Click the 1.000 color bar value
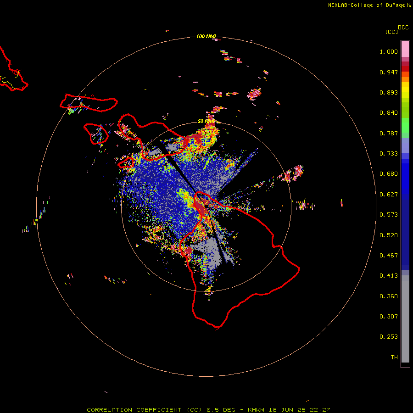This screenshot has height=413, width=413. pyautogui.click(x=389, y=51)
